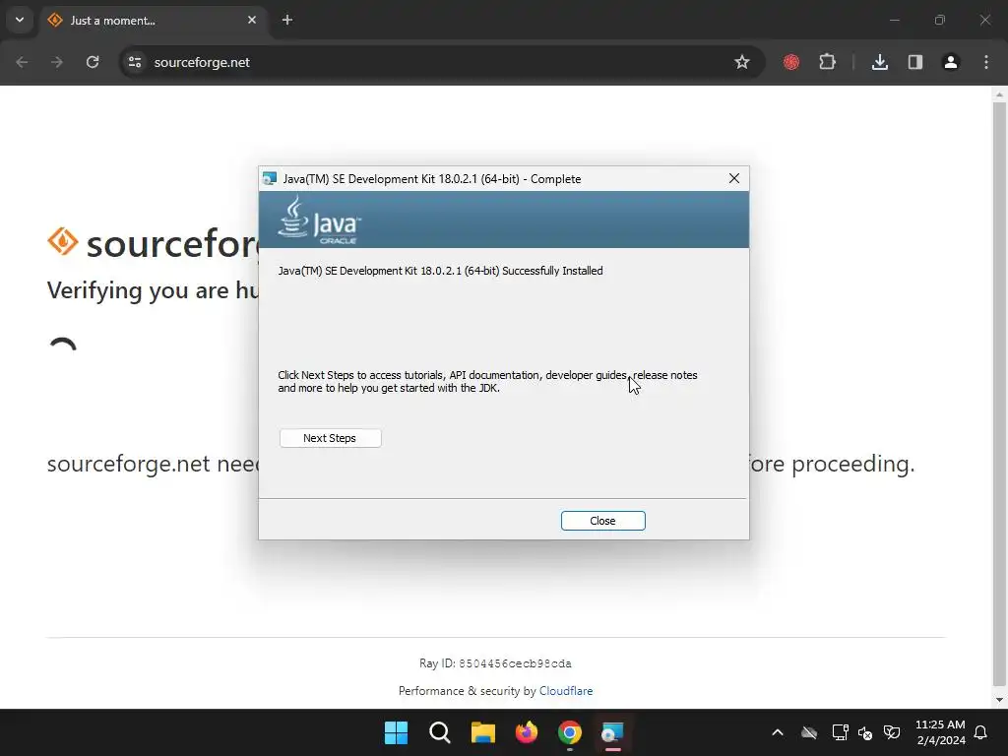Image resolution: width=1008 pixels, height=756 pixels.
Task: Reload the sourceforge.net page
Action: 93,62
